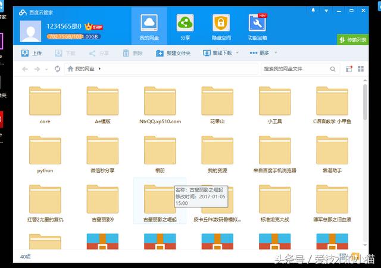This screenshot has height=268, width=381.
Task: Open the 更多 menu
Action: (260, 53)
